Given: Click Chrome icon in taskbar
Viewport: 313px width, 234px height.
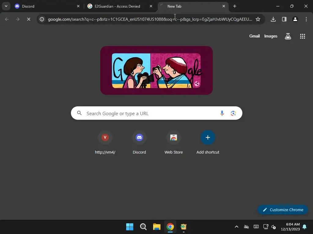Looking at the screenshot, I should [170, 227].
